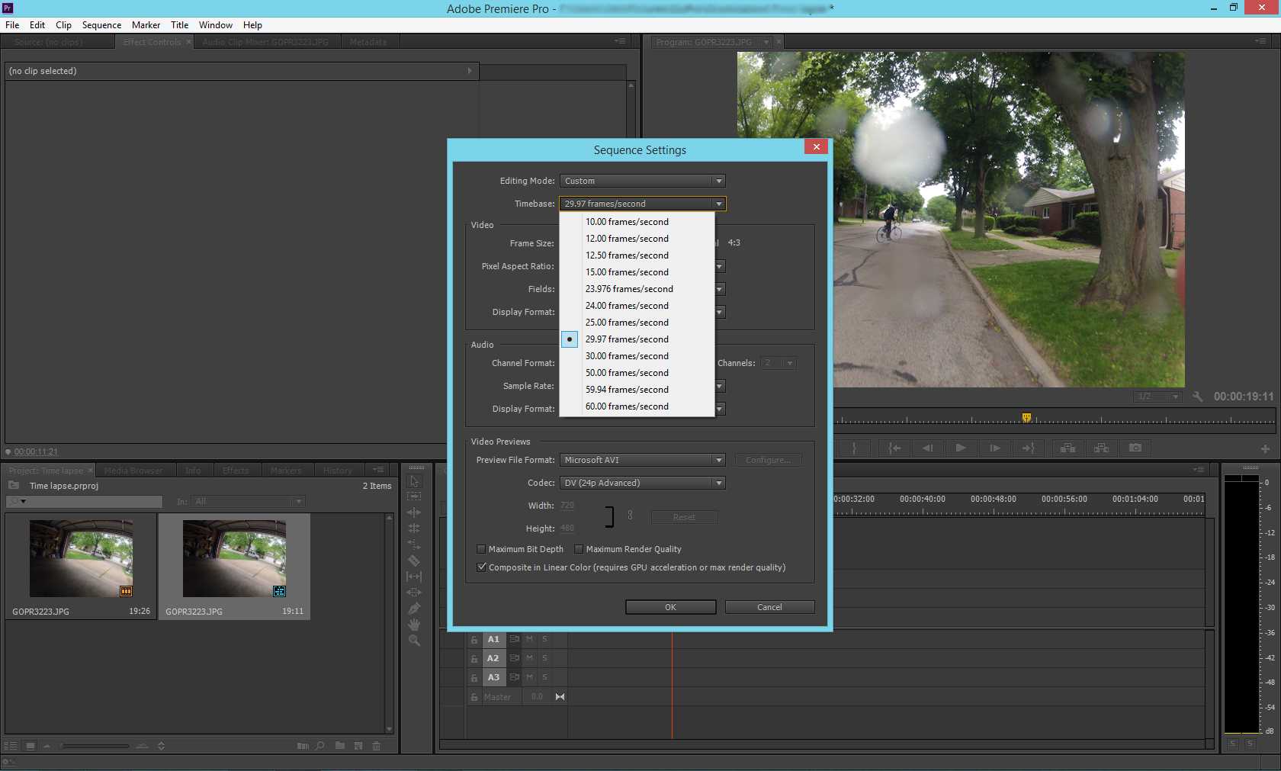Click the Find magnifier icon in Project panel
Viewport: 1281px width, 771px height.
click(x=320, y=746)
